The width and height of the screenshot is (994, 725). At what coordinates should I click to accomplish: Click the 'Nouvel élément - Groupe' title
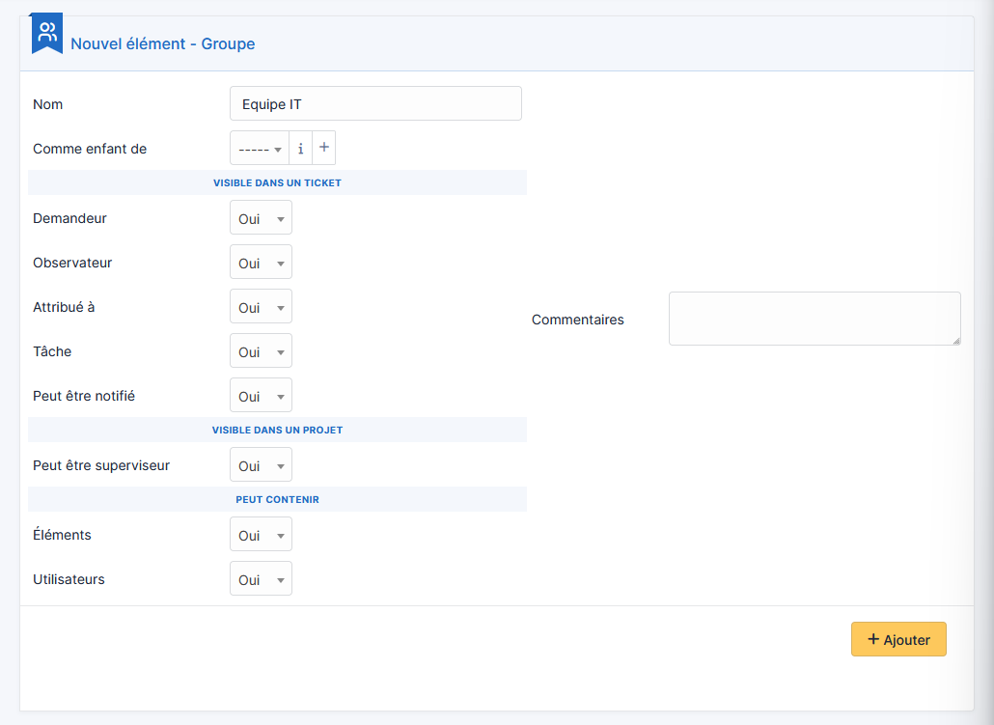tap(163, 43)
